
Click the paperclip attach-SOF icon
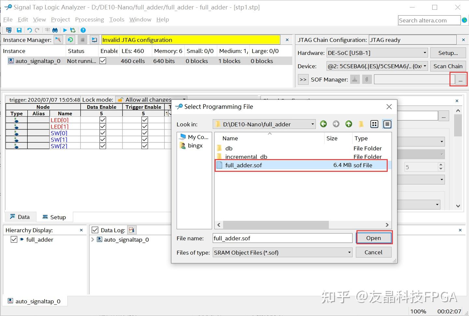click(x=367, y=79)
